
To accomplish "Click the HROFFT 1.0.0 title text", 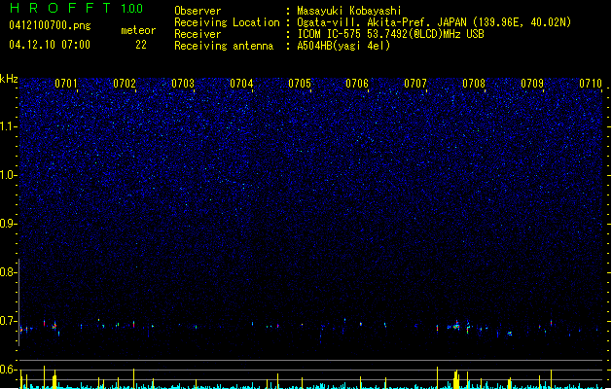I will pos(77,8).
